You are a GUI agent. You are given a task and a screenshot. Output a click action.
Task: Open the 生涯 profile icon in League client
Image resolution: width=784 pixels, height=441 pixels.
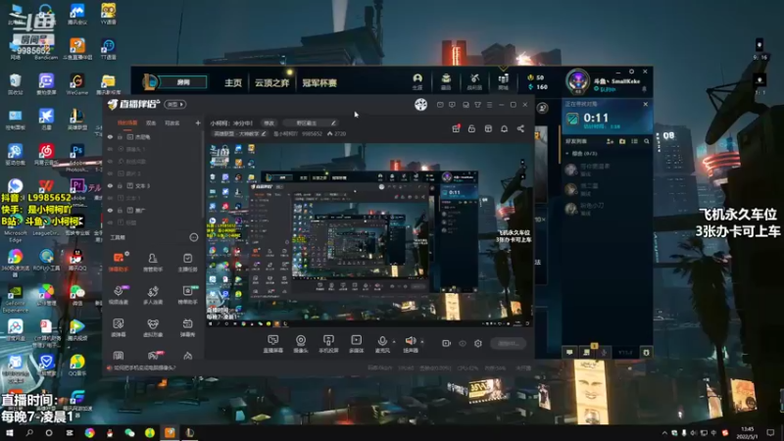point(417,81)
